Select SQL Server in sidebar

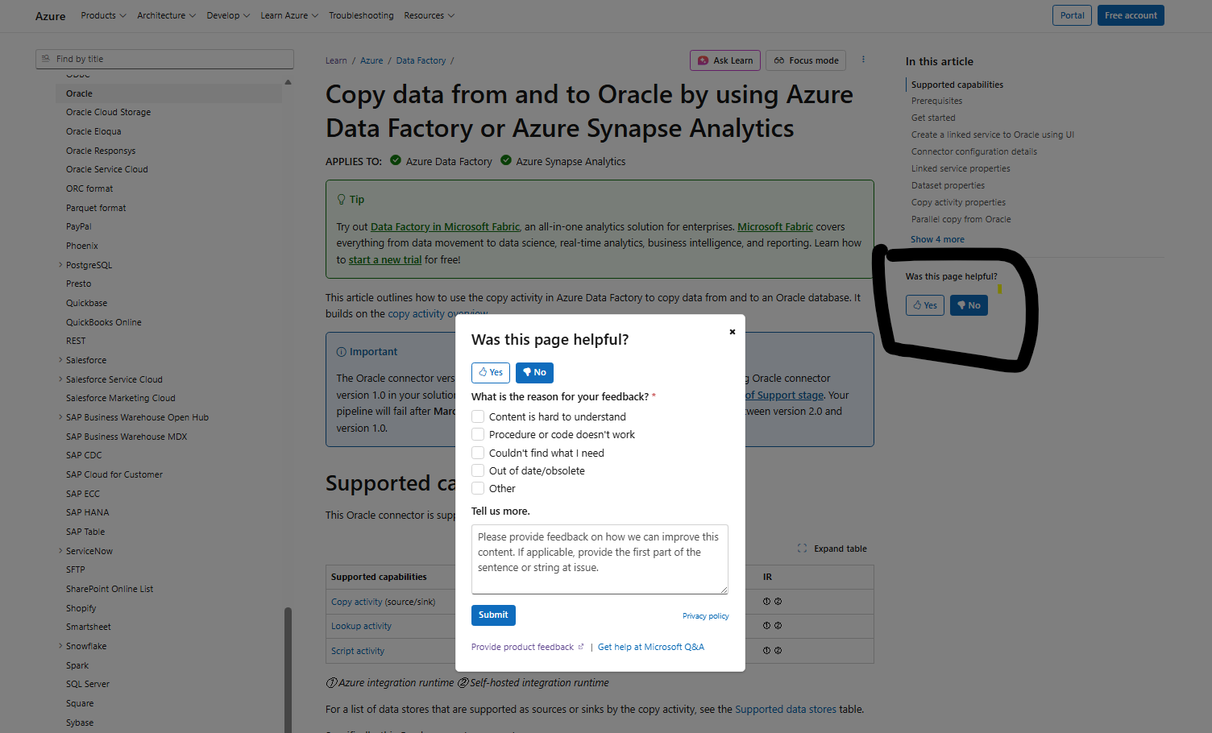[88, 684]
